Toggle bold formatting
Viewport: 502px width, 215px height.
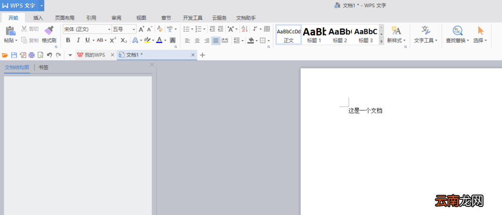(68, 40)
